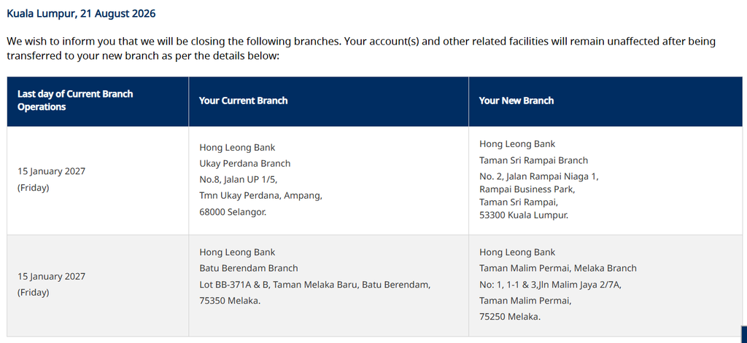Screen dimensions: 747x343
Task: Click 'No: 1, 1-1 & 3,Jln Malim Jaya 2/7A,' line
Action: point(550,285)
